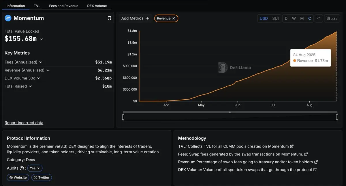346x186 pixels.
Task: Open the DEX Volume tab
Action: (x=97, y=6)
